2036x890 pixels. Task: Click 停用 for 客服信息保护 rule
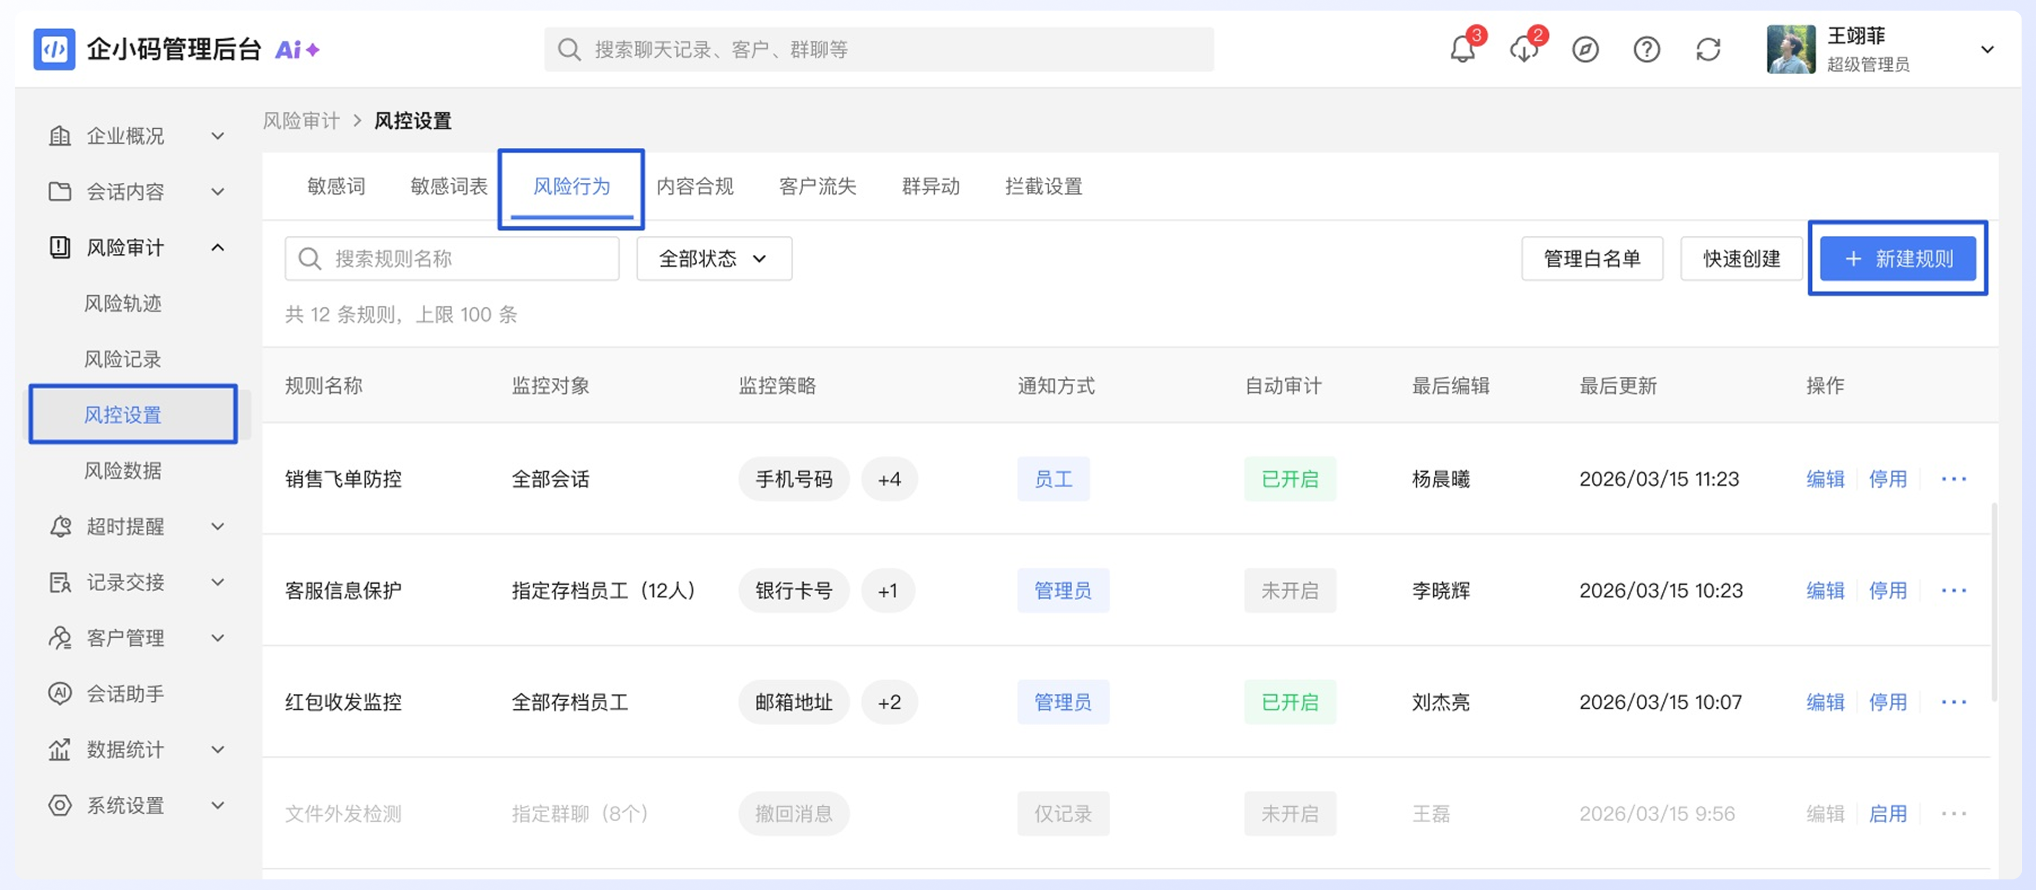point(1888,590)
